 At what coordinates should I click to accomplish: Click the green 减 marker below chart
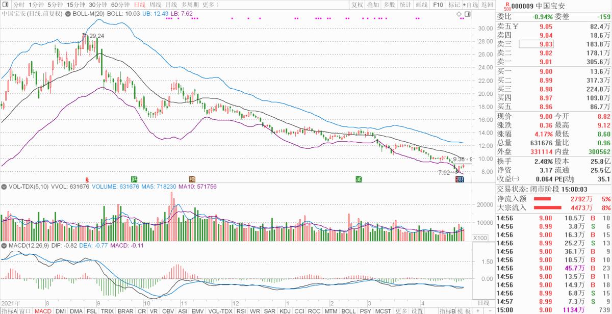coord(359,179)
